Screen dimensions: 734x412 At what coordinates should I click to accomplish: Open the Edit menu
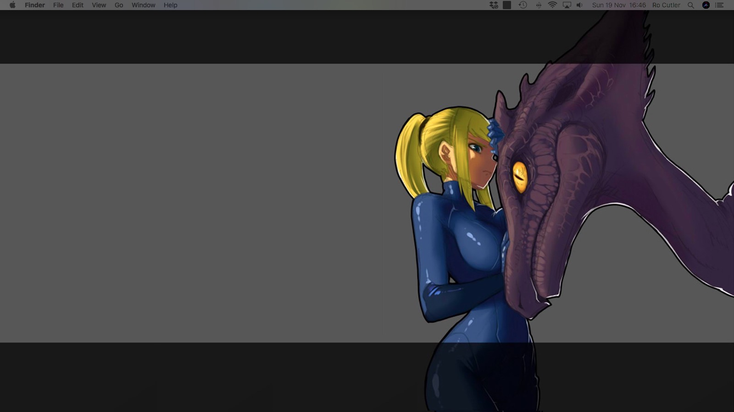(x=78, y=5)
